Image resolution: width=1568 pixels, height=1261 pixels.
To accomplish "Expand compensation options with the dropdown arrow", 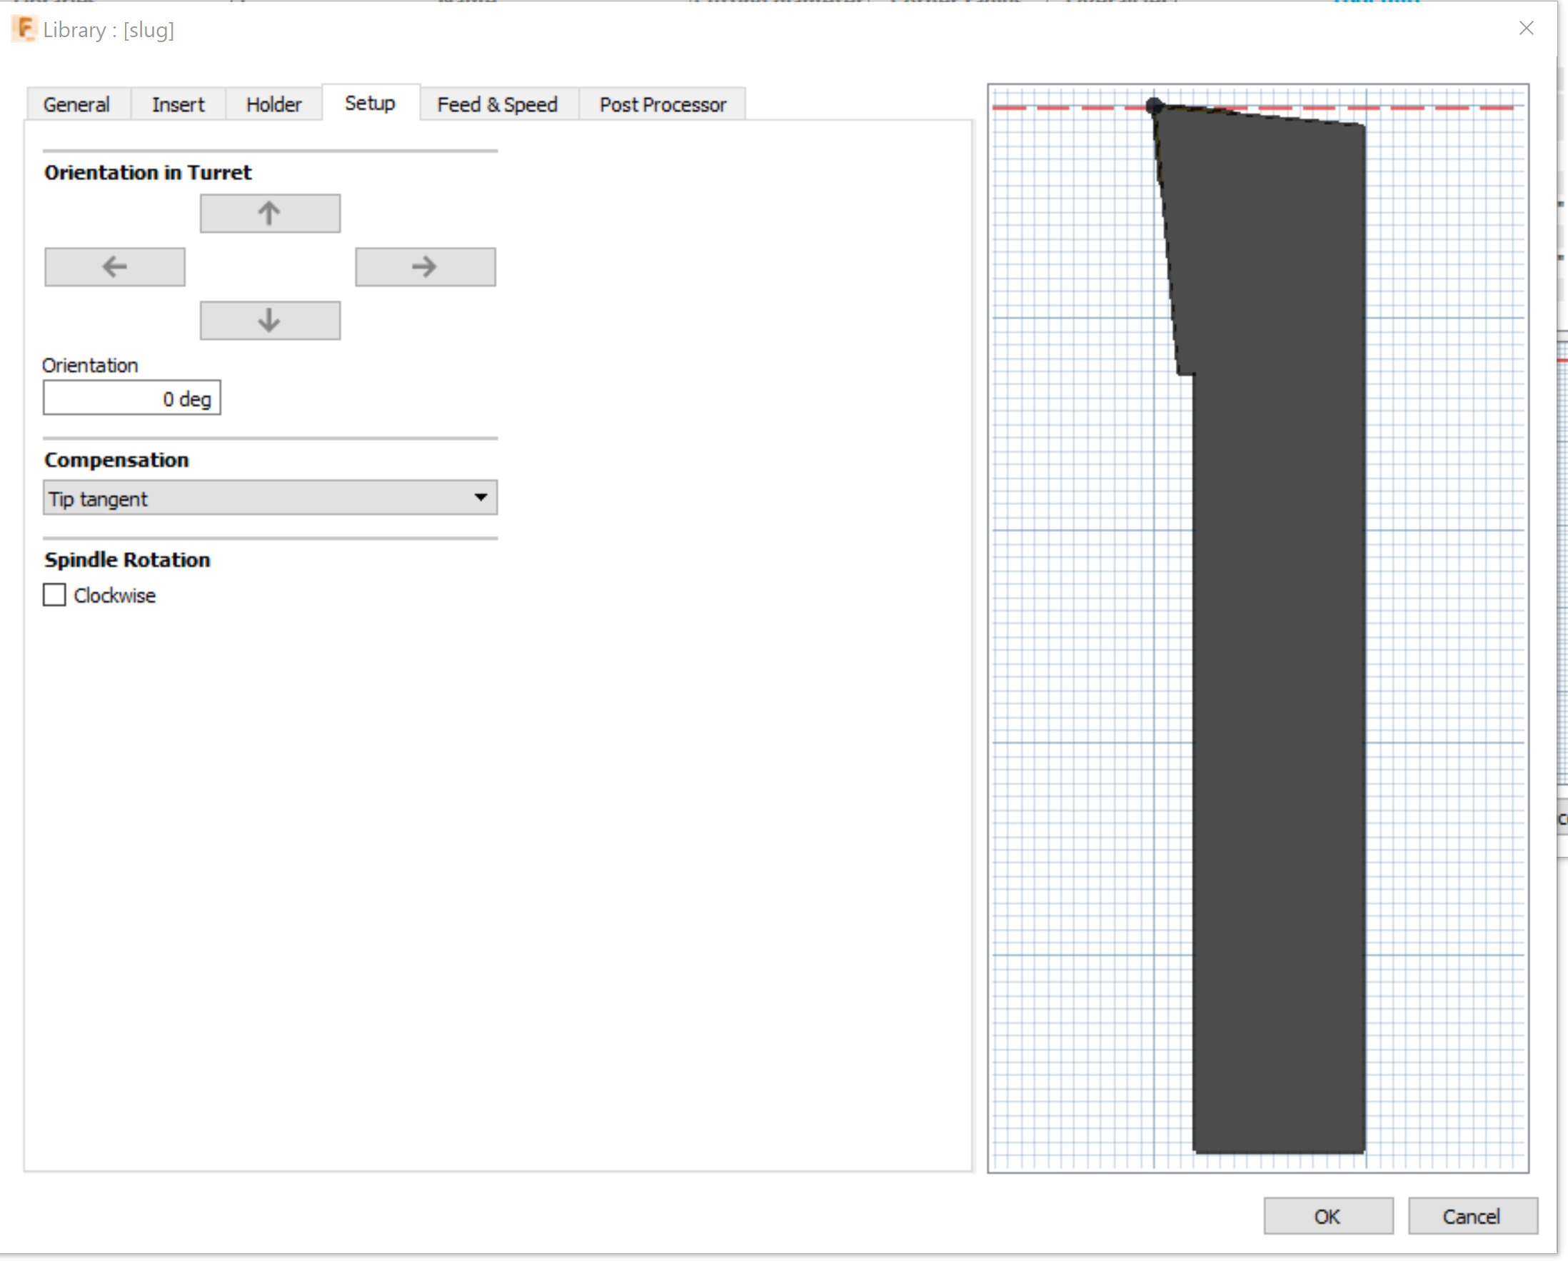I will tap(482, 498).
